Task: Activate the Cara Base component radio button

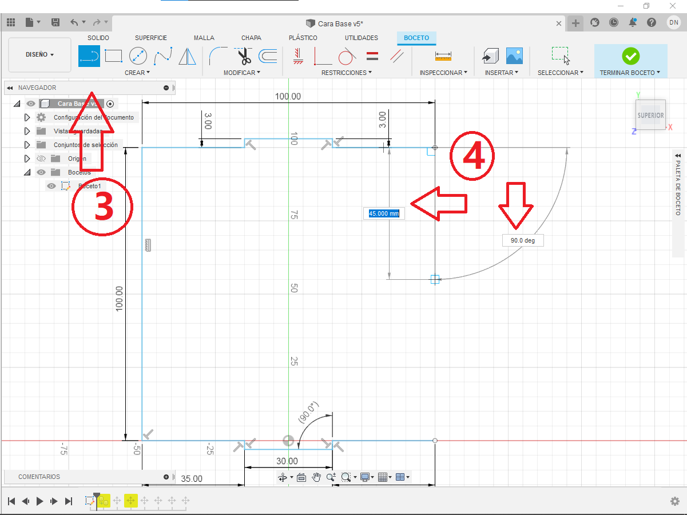Action: [x=110, y=104]
